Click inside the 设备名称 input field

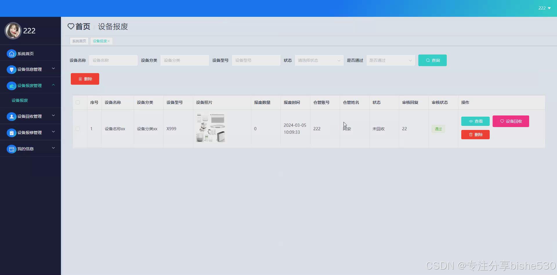[x=113, y=60]
